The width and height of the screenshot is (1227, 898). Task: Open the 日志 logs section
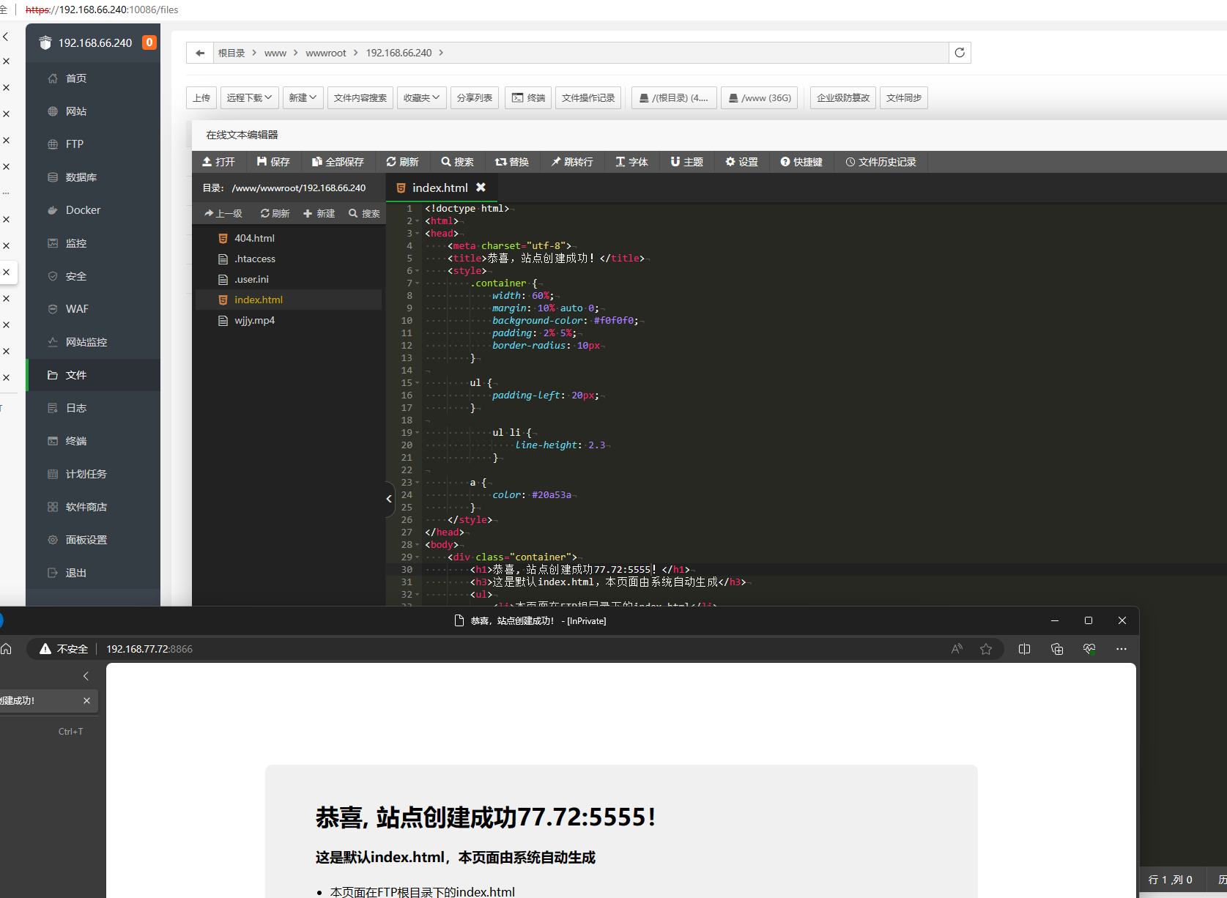coord(75,408)
